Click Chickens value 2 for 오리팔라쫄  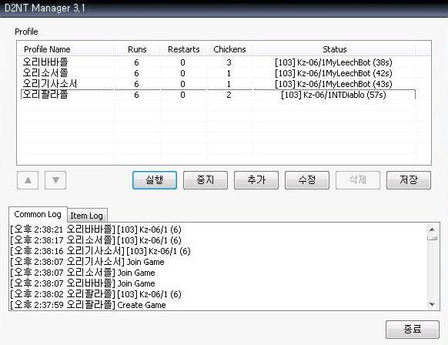[x=229, y=95]
